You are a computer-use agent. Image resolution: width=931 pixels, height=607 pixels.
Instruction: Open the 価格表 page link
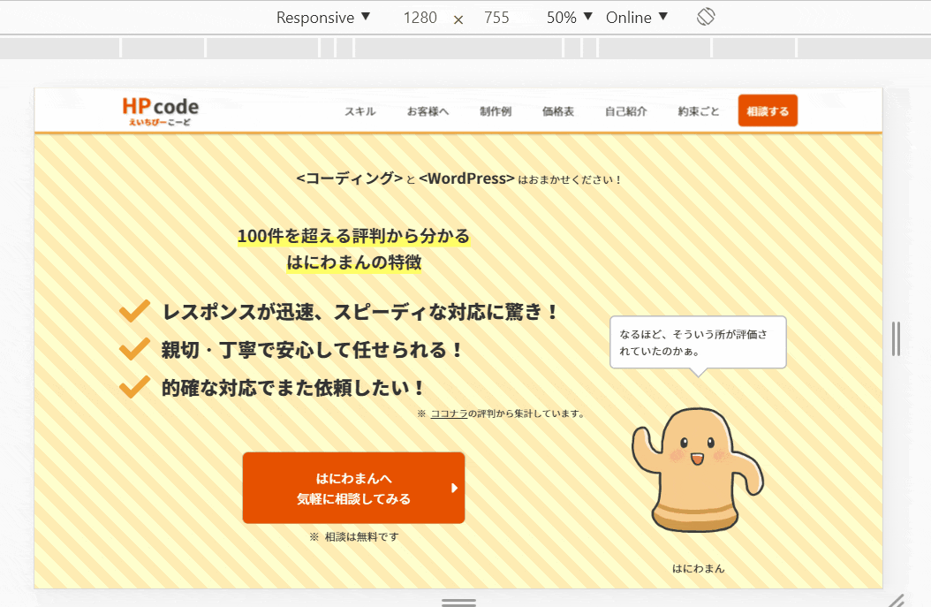[558, 111]
